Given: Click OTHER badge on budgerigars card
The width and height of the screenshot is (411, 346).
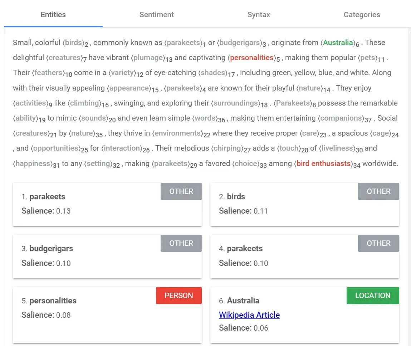Looking at the screenshot, I should (181, 243).
